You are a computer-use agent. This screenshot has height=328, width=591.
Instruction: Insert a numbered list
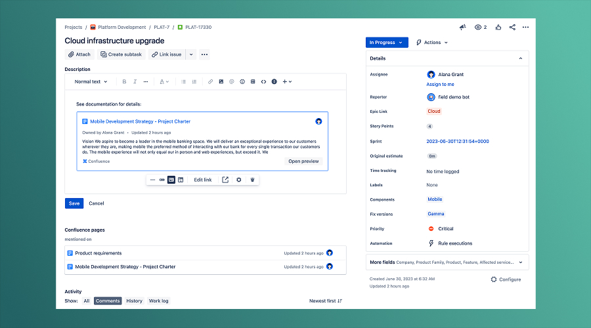tap(194, 82)
